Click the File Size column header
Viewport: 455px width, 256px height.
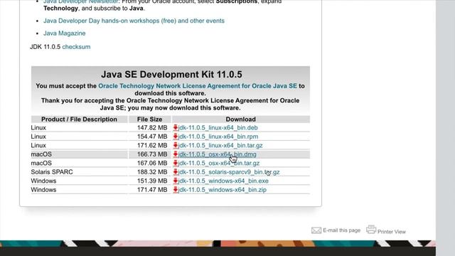[150, 119]
